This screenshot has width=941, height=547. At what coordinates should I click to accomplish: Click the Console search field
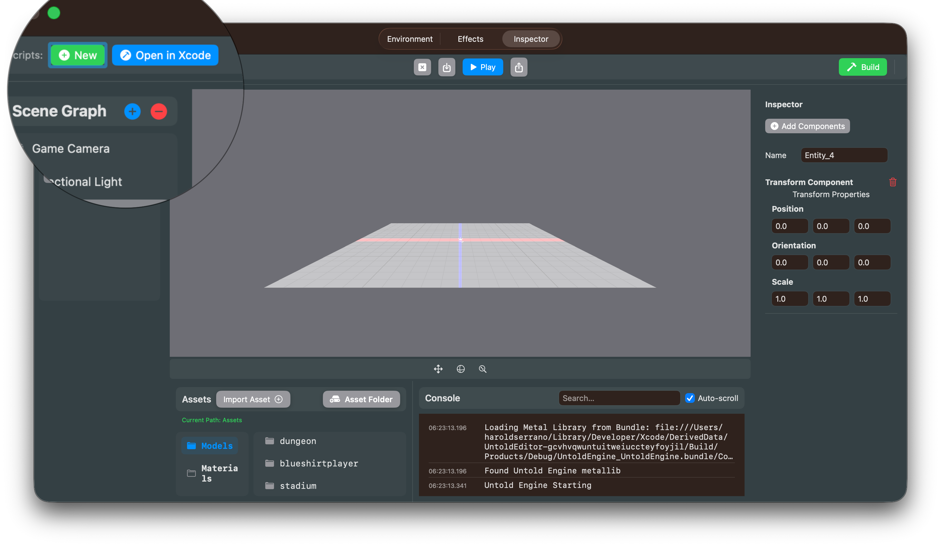(x=619, y=398)
